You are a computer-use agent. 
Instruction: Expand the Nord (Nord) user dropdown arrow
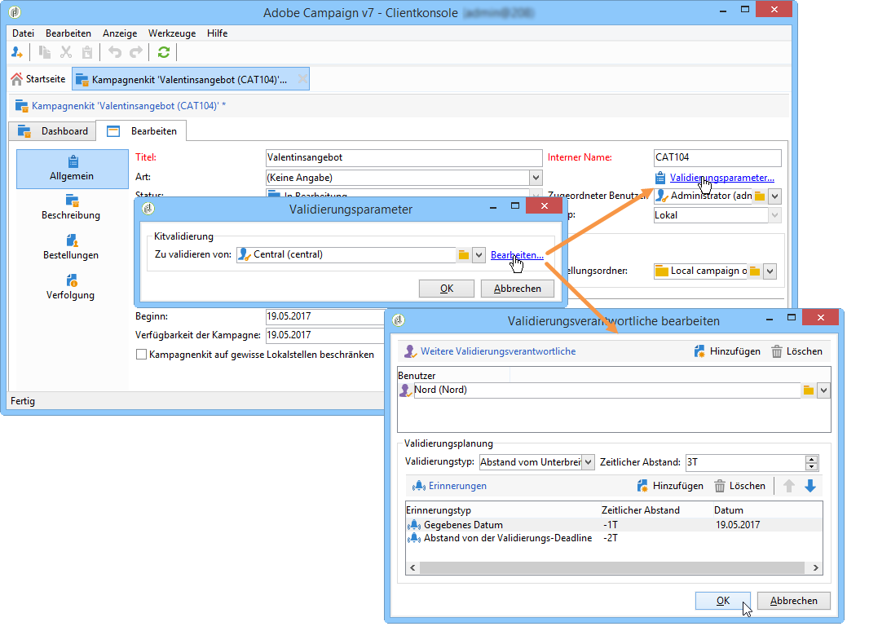824,390
